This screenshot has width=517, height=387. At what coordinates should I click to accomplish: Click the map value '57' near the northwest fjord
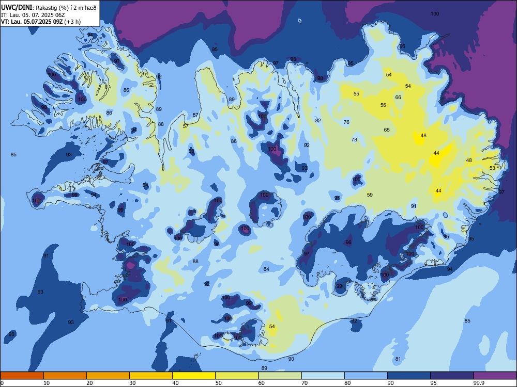coord(186,126)
